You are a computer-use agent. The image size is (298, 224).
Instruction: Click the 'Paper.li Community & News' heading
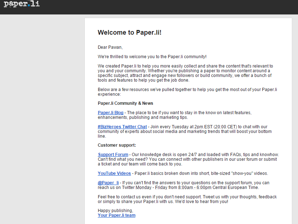(x=125, y=103)
